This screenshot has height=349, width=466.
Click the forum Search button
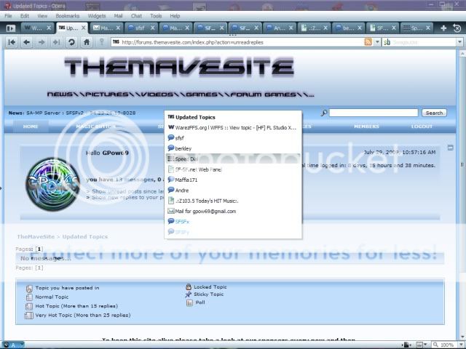click(x=434, y=113)
